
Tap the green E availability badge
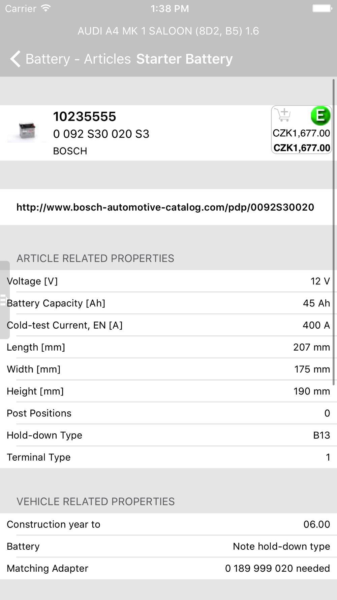point(320,116)
